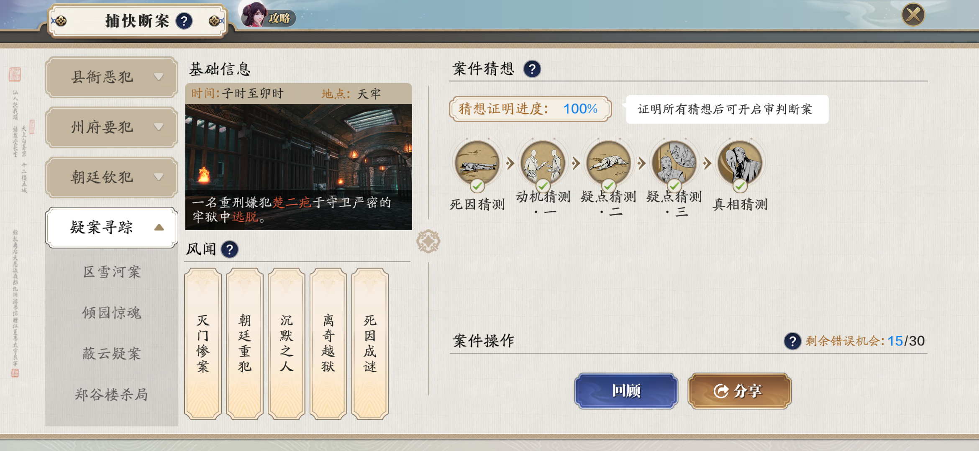Expand the 朝廷钦犯 category
979x451 pixels.
click(112, 177)
